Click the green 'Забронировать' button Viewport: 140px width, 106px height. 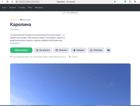tap(21, 50)
